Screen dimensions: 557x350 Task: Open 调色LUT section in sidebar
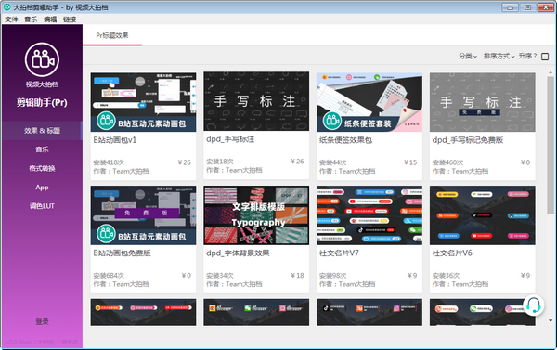tap(42, 206)
